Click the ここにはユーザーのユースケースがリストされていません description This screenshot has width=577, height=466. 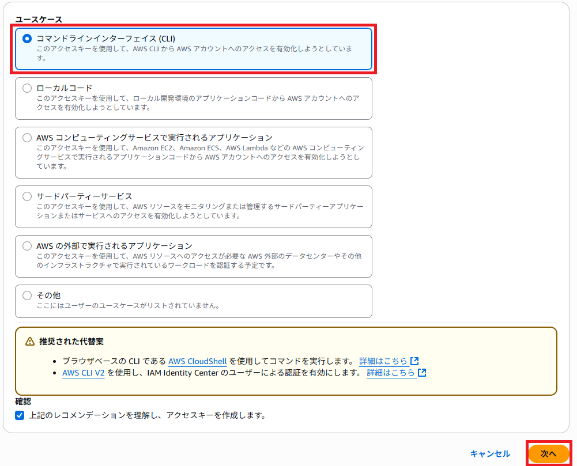[128, 306]
